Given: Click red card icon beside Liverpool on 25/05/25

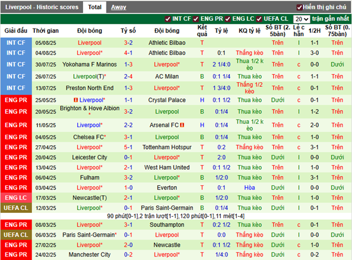Looking at the screenshot, I should (x=75, y=100).
